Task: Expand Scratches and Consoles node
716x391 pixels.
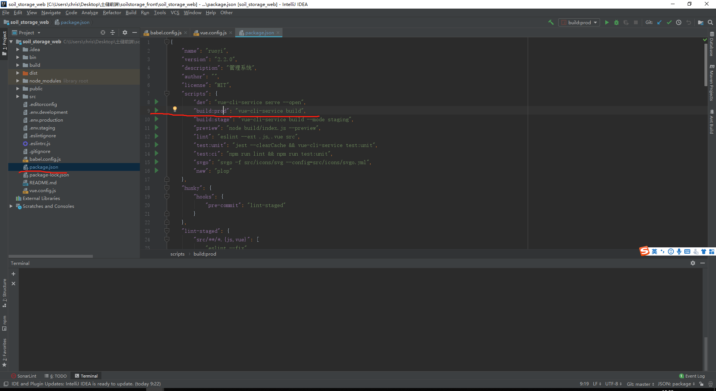Action: (x=11, y=206)
